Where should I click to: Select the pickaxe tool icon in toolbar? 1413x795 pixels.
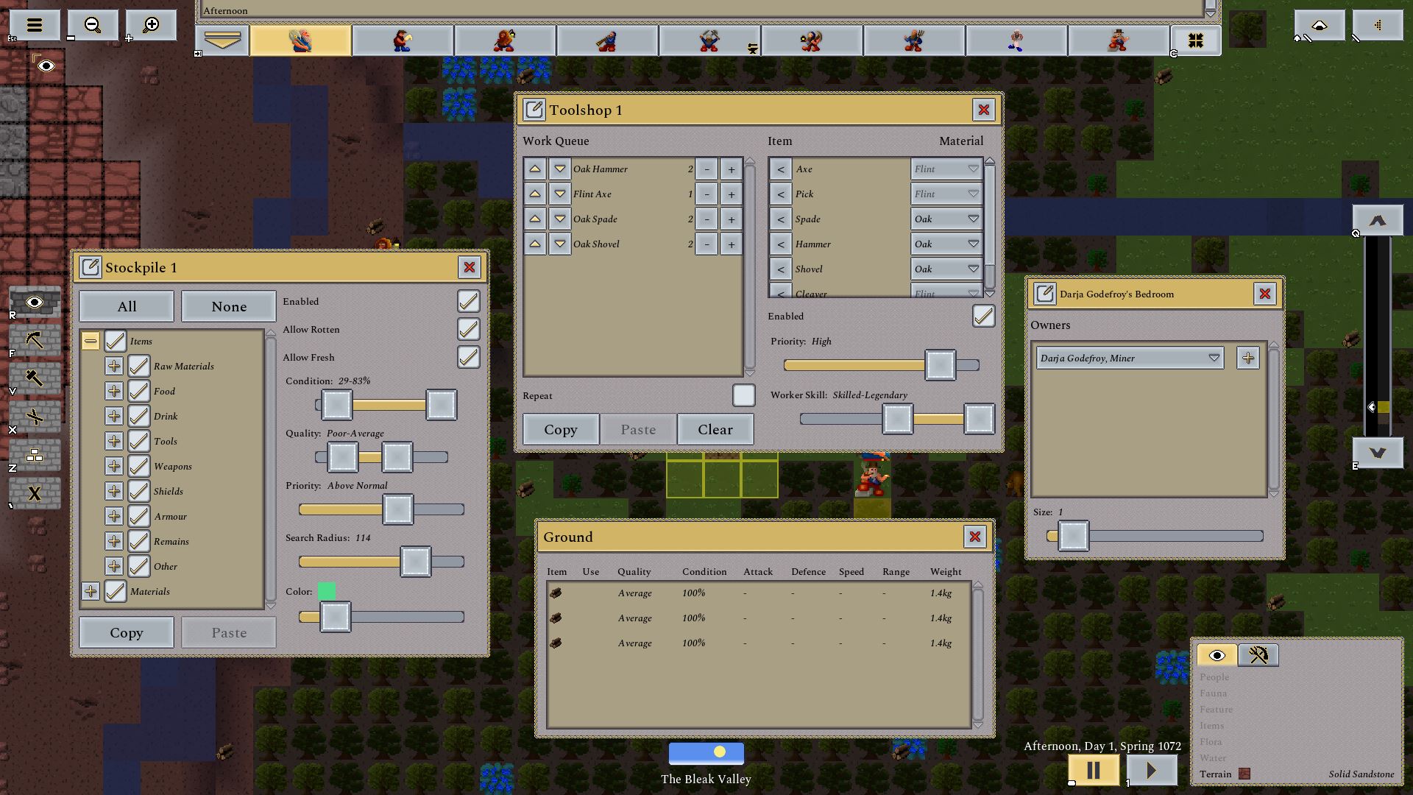35,339
